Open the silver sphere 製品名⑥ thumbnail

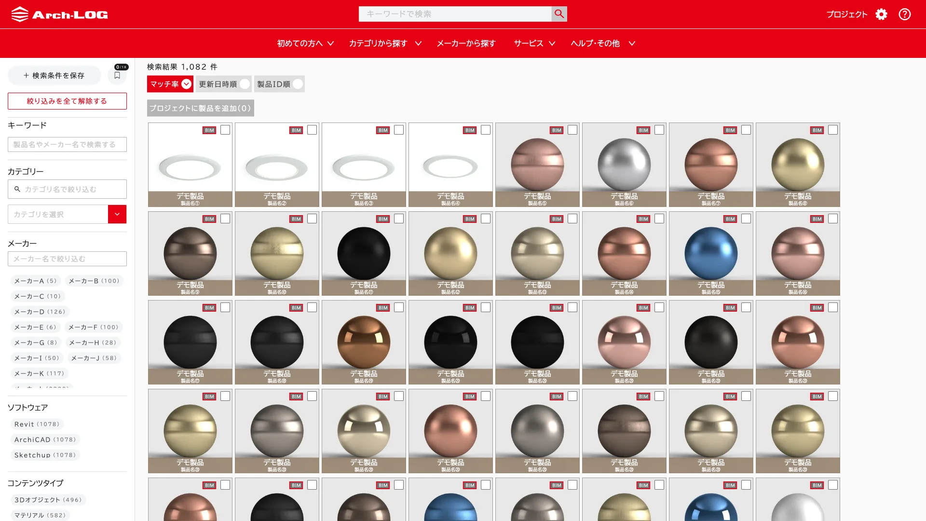click(x=624, y=165)
